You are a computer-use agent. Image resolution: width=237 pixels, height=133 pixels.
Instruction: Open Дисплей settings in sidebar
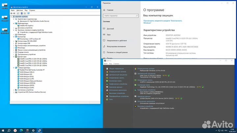tap(110, 29)
